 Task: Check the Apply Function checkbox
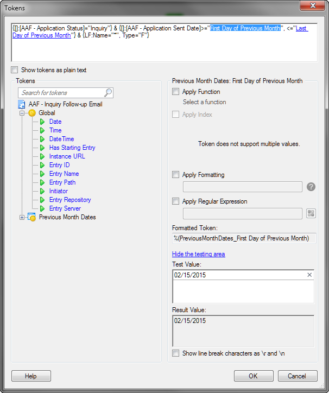pyautogui.click(x=175, y=92)
